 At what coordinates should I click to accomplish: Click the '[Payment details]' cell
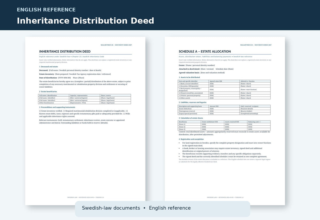(255, 109)
